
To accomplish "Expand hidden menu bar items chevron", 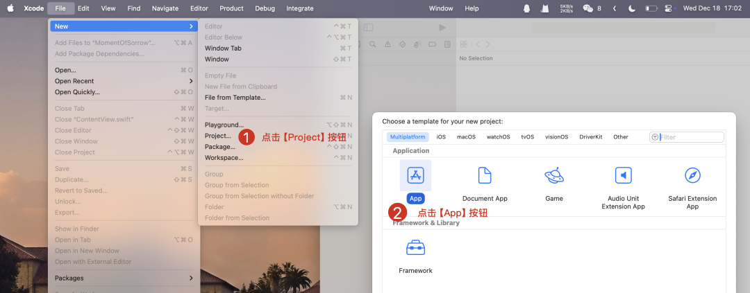I will pyautogui.click(x=614, y=8).
